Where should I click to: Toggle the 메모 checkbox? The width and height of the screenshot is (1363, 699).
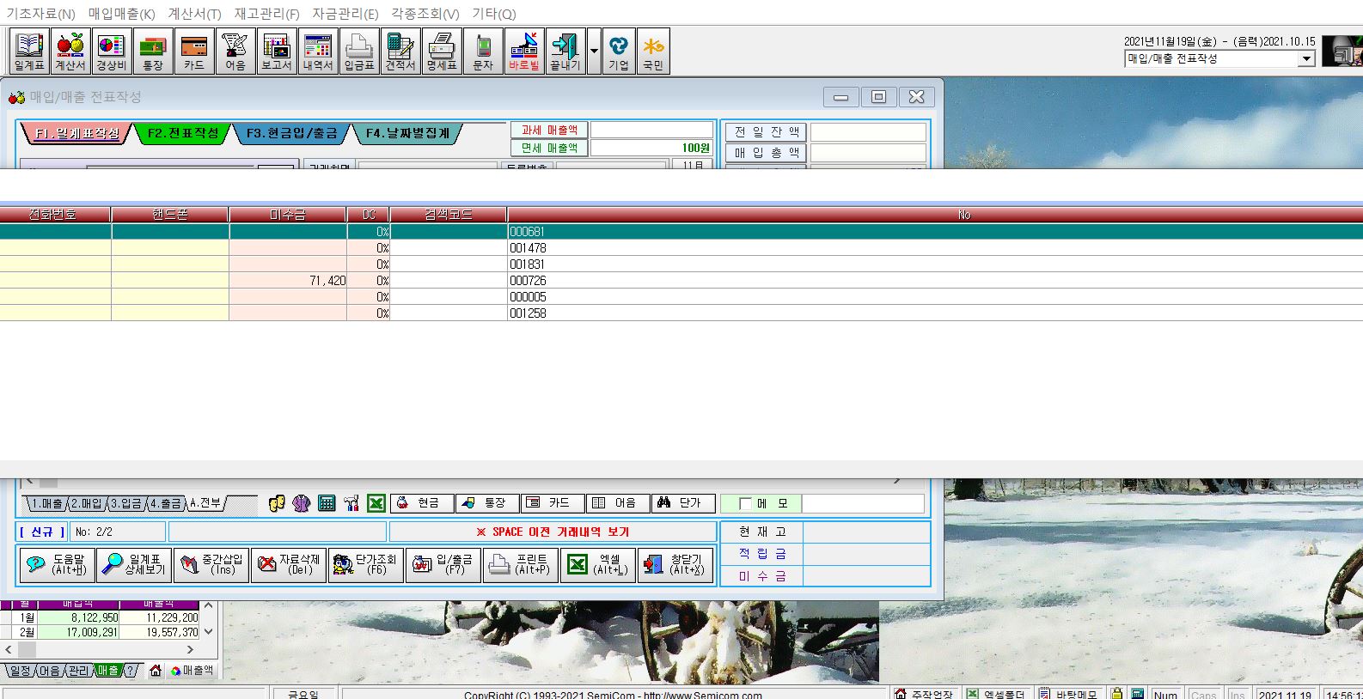coord(745,504)
